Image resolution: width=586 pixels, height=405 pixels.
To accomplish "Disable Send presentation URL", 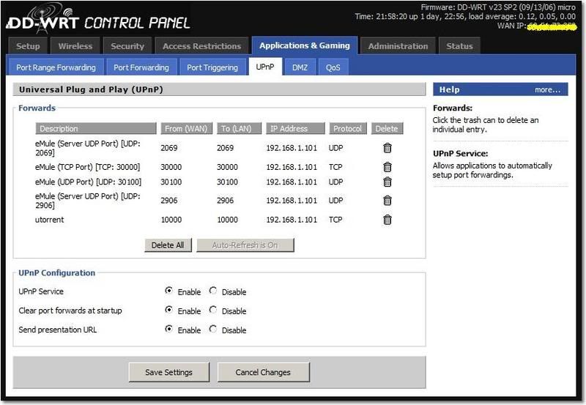I will (213, 329).
